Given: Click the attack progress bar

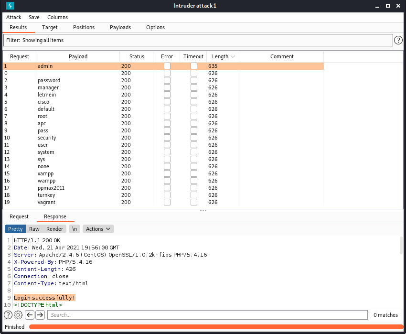Looking at the screenshot, I should coord(215,327).
